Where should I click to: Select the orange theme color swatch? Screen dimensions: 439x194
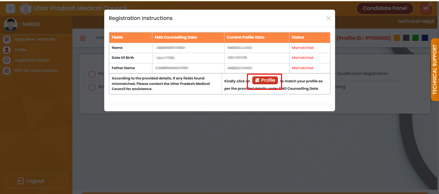(x=397, y=38)
